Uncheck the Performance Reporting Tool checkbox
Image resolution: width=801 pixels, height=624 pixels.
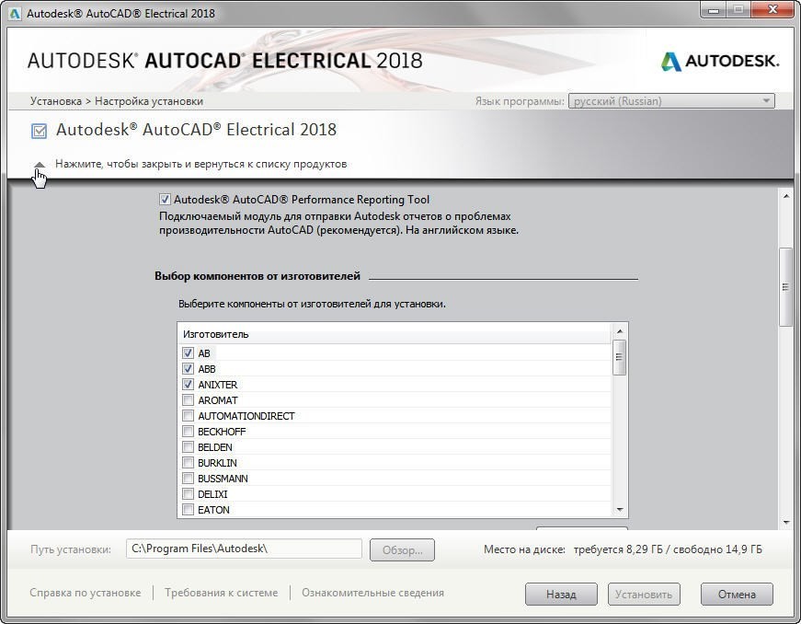point(165,200)
